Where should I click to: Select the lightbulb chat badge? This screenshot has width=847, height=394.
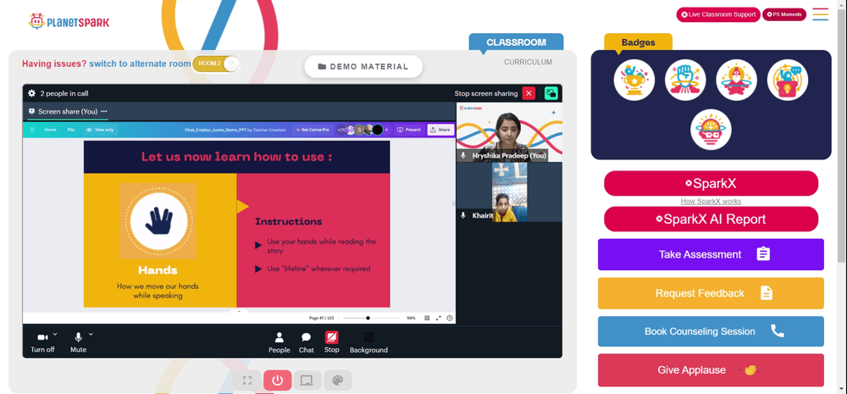788,80
